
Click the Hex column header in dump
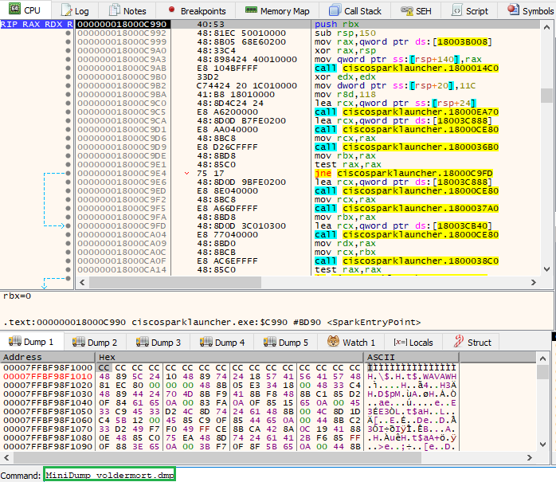[x=229, y=357]
